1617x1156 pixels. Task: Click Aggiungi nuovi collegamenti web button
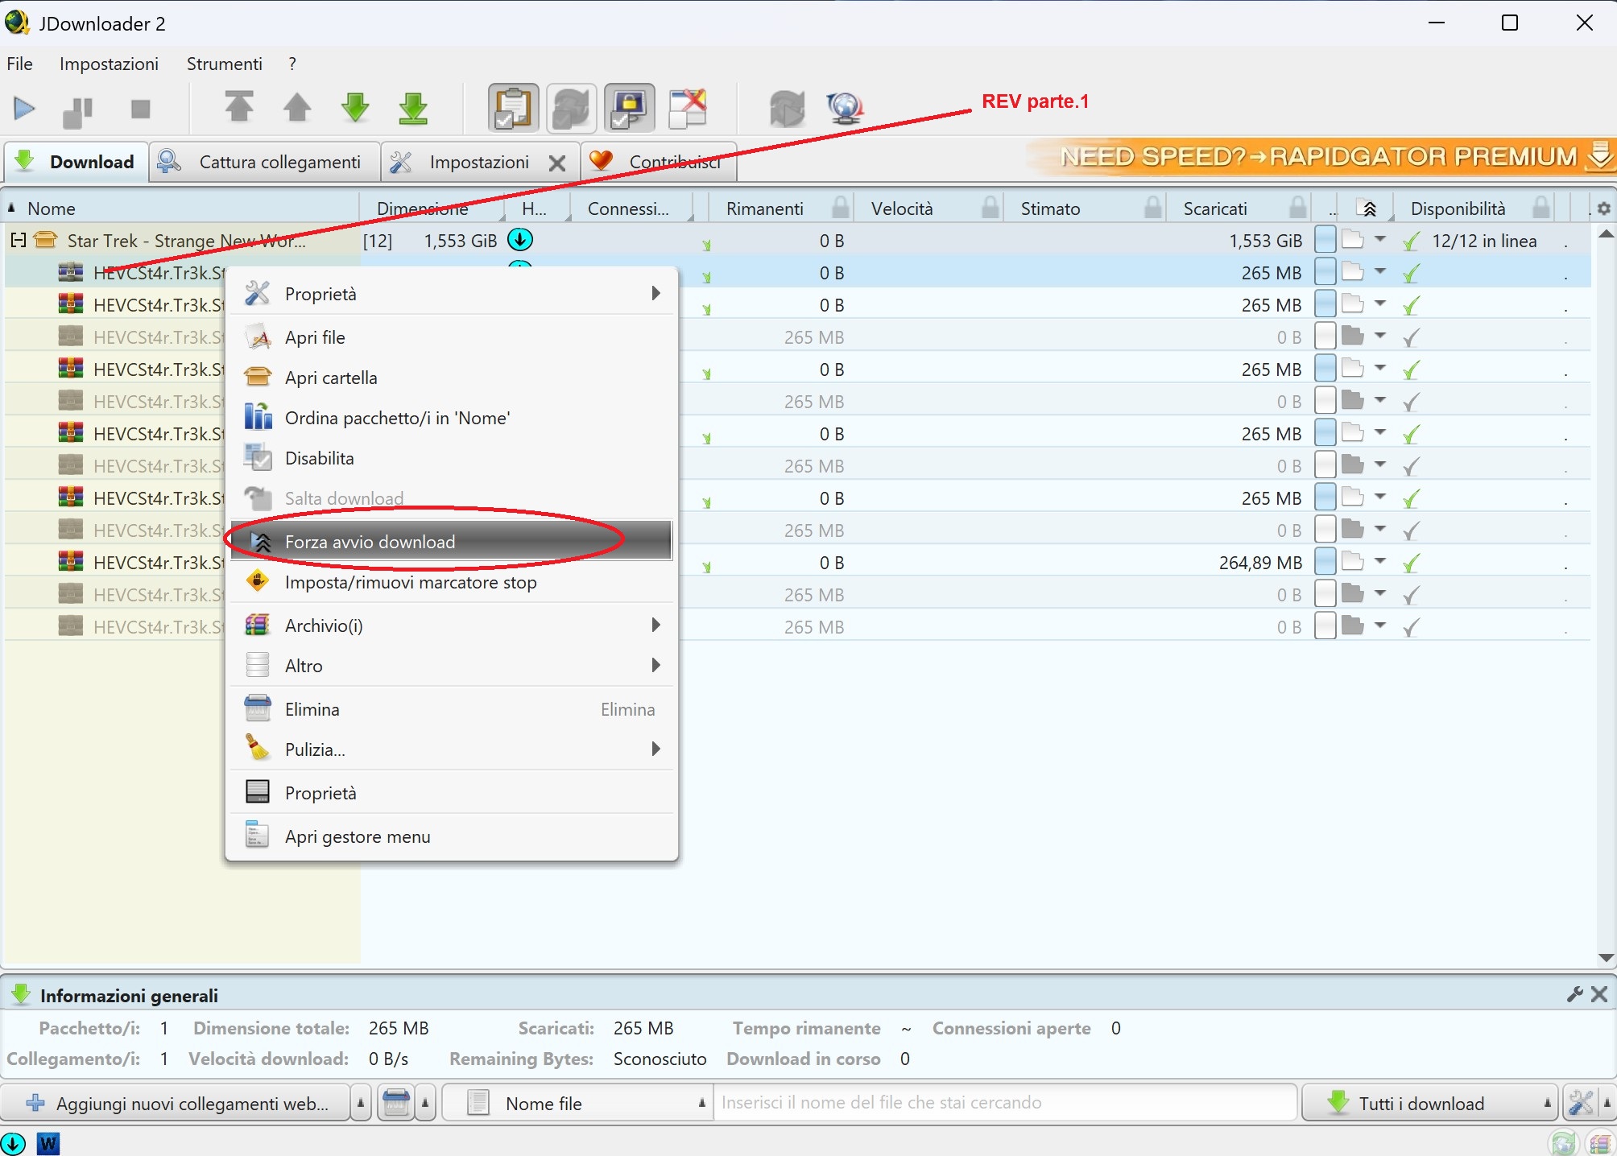click(x=177, y=1104)
